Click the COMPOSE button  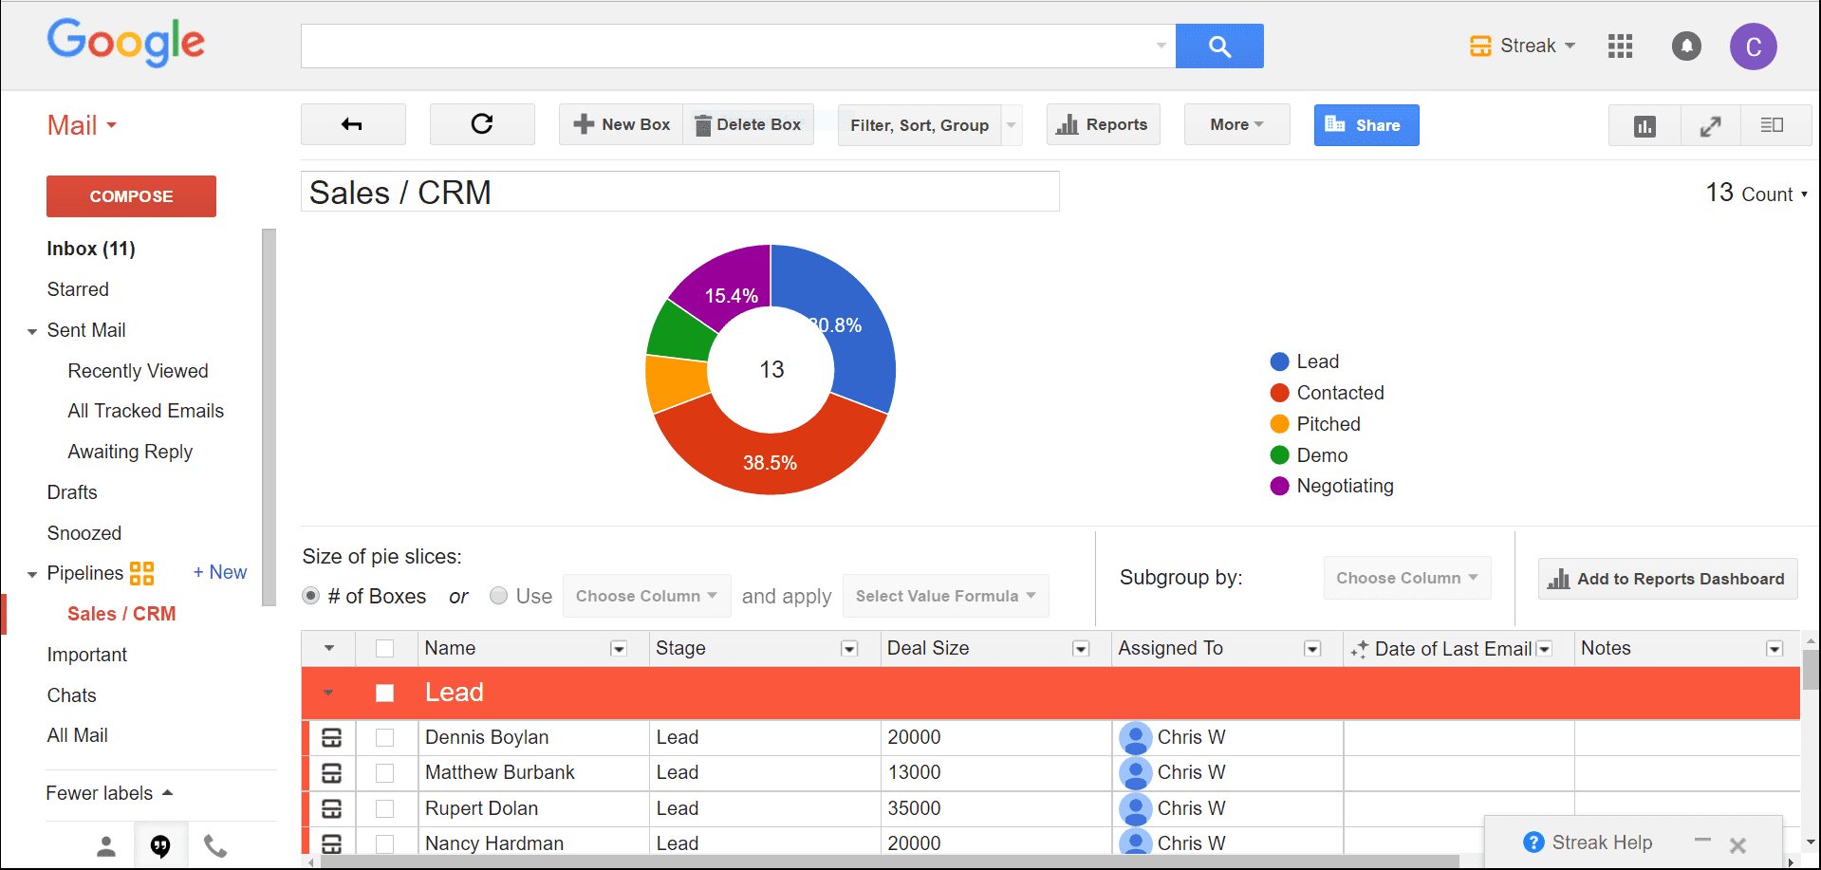tap(131, 196)
